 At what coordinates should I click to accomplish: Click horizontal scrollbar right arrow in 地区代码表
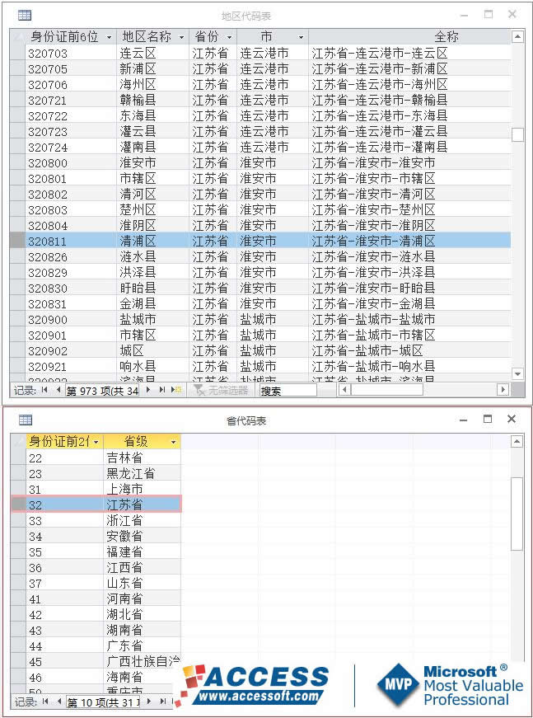(503, 390)
